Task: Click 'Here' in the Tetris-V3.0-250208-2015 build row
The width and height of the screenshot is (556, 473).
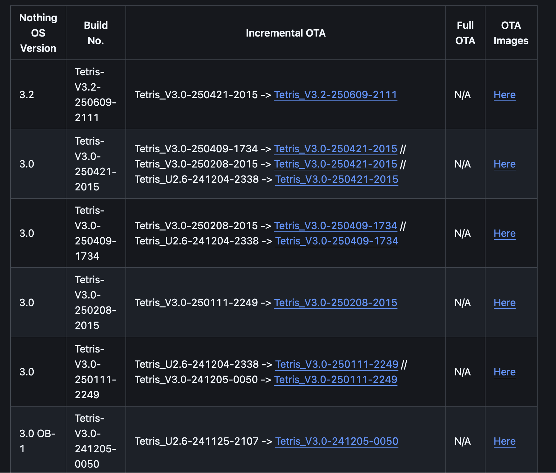Action: pos(505,303)
